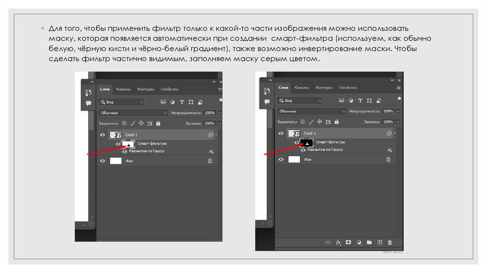Toggle layer filtering switch in right panel
This screenshot has width=487, height=273.
(399, 99)
